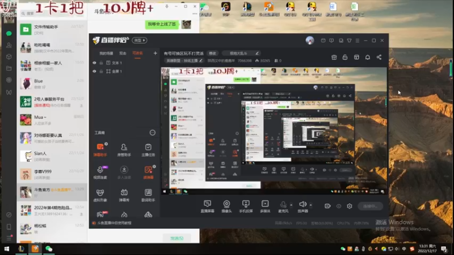This screenshot has height=255, width=454.
Task: Open settings gear beside the 连接中 button
Action: [350, 206]
